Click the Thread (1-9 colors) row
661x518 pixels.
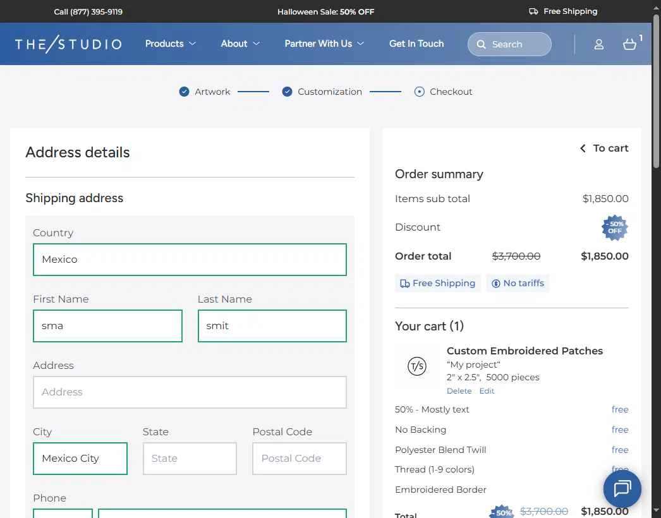coord(511,469)
